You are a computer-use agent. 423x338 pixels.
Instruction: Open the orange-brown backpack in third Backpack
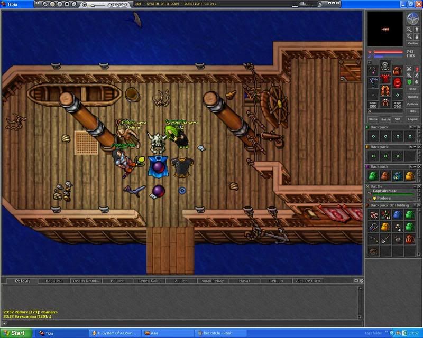click(x=385, y=176)
